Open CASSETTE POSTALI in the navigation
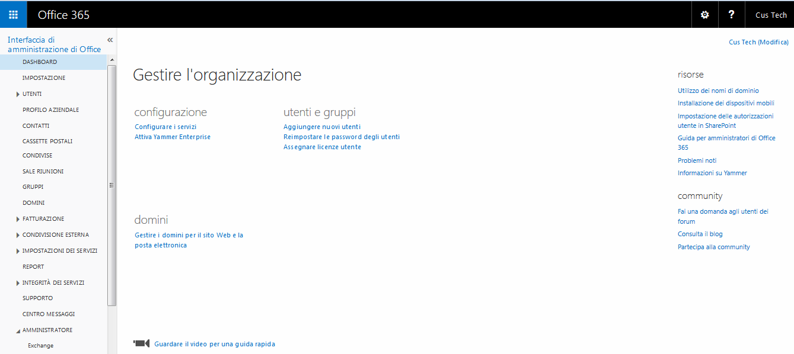The image size is (794, 354). (x=47, y=141)
